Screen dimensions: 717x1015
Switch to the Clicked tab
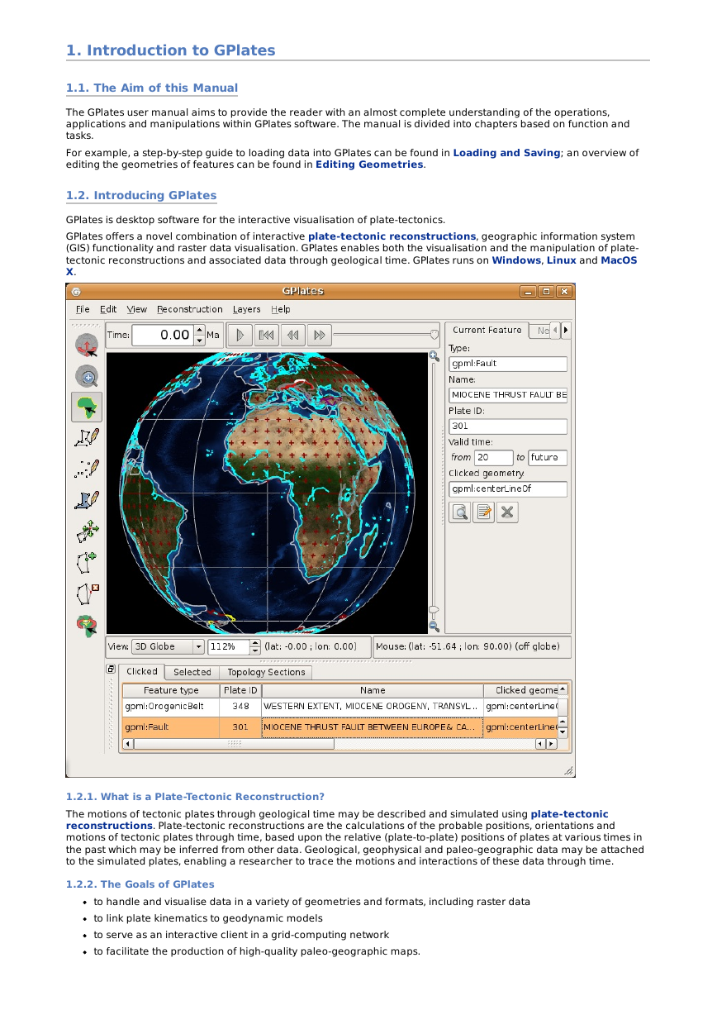(141, 671)
